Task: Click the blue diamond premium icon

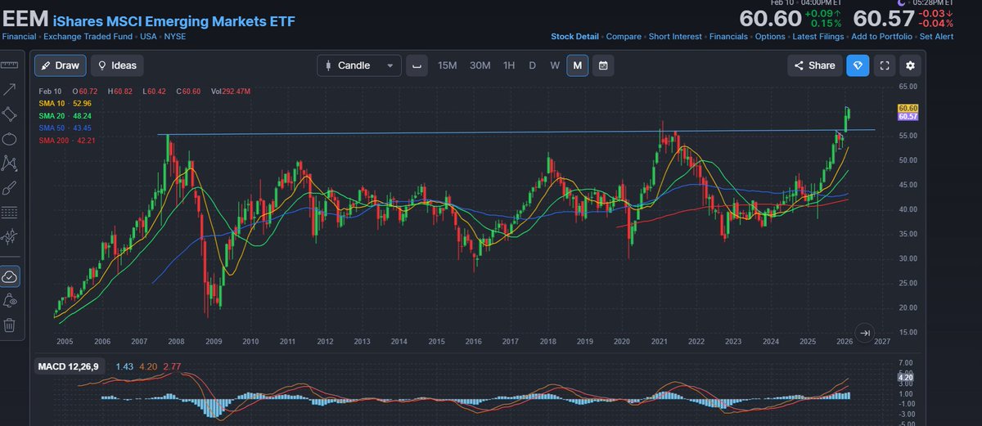Action: click(858, 65)
